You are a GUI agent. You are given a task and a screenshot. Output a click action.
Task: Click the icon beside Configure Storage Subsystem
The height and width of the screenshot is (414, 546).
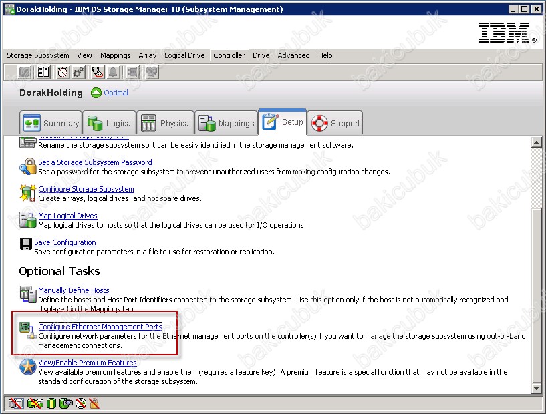click(x=28, y=193)
